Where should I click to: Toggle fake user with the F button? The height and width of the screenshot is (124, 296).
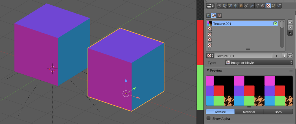[x=277, y=56]
